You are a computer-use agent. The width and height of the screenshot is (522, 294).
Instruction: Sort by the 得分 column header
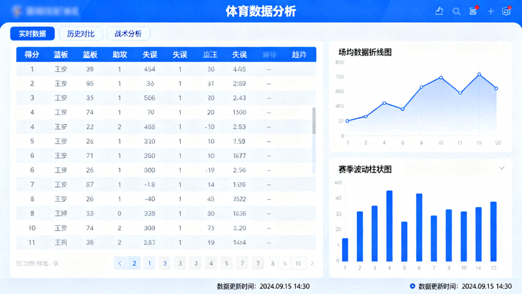(32, 55)
